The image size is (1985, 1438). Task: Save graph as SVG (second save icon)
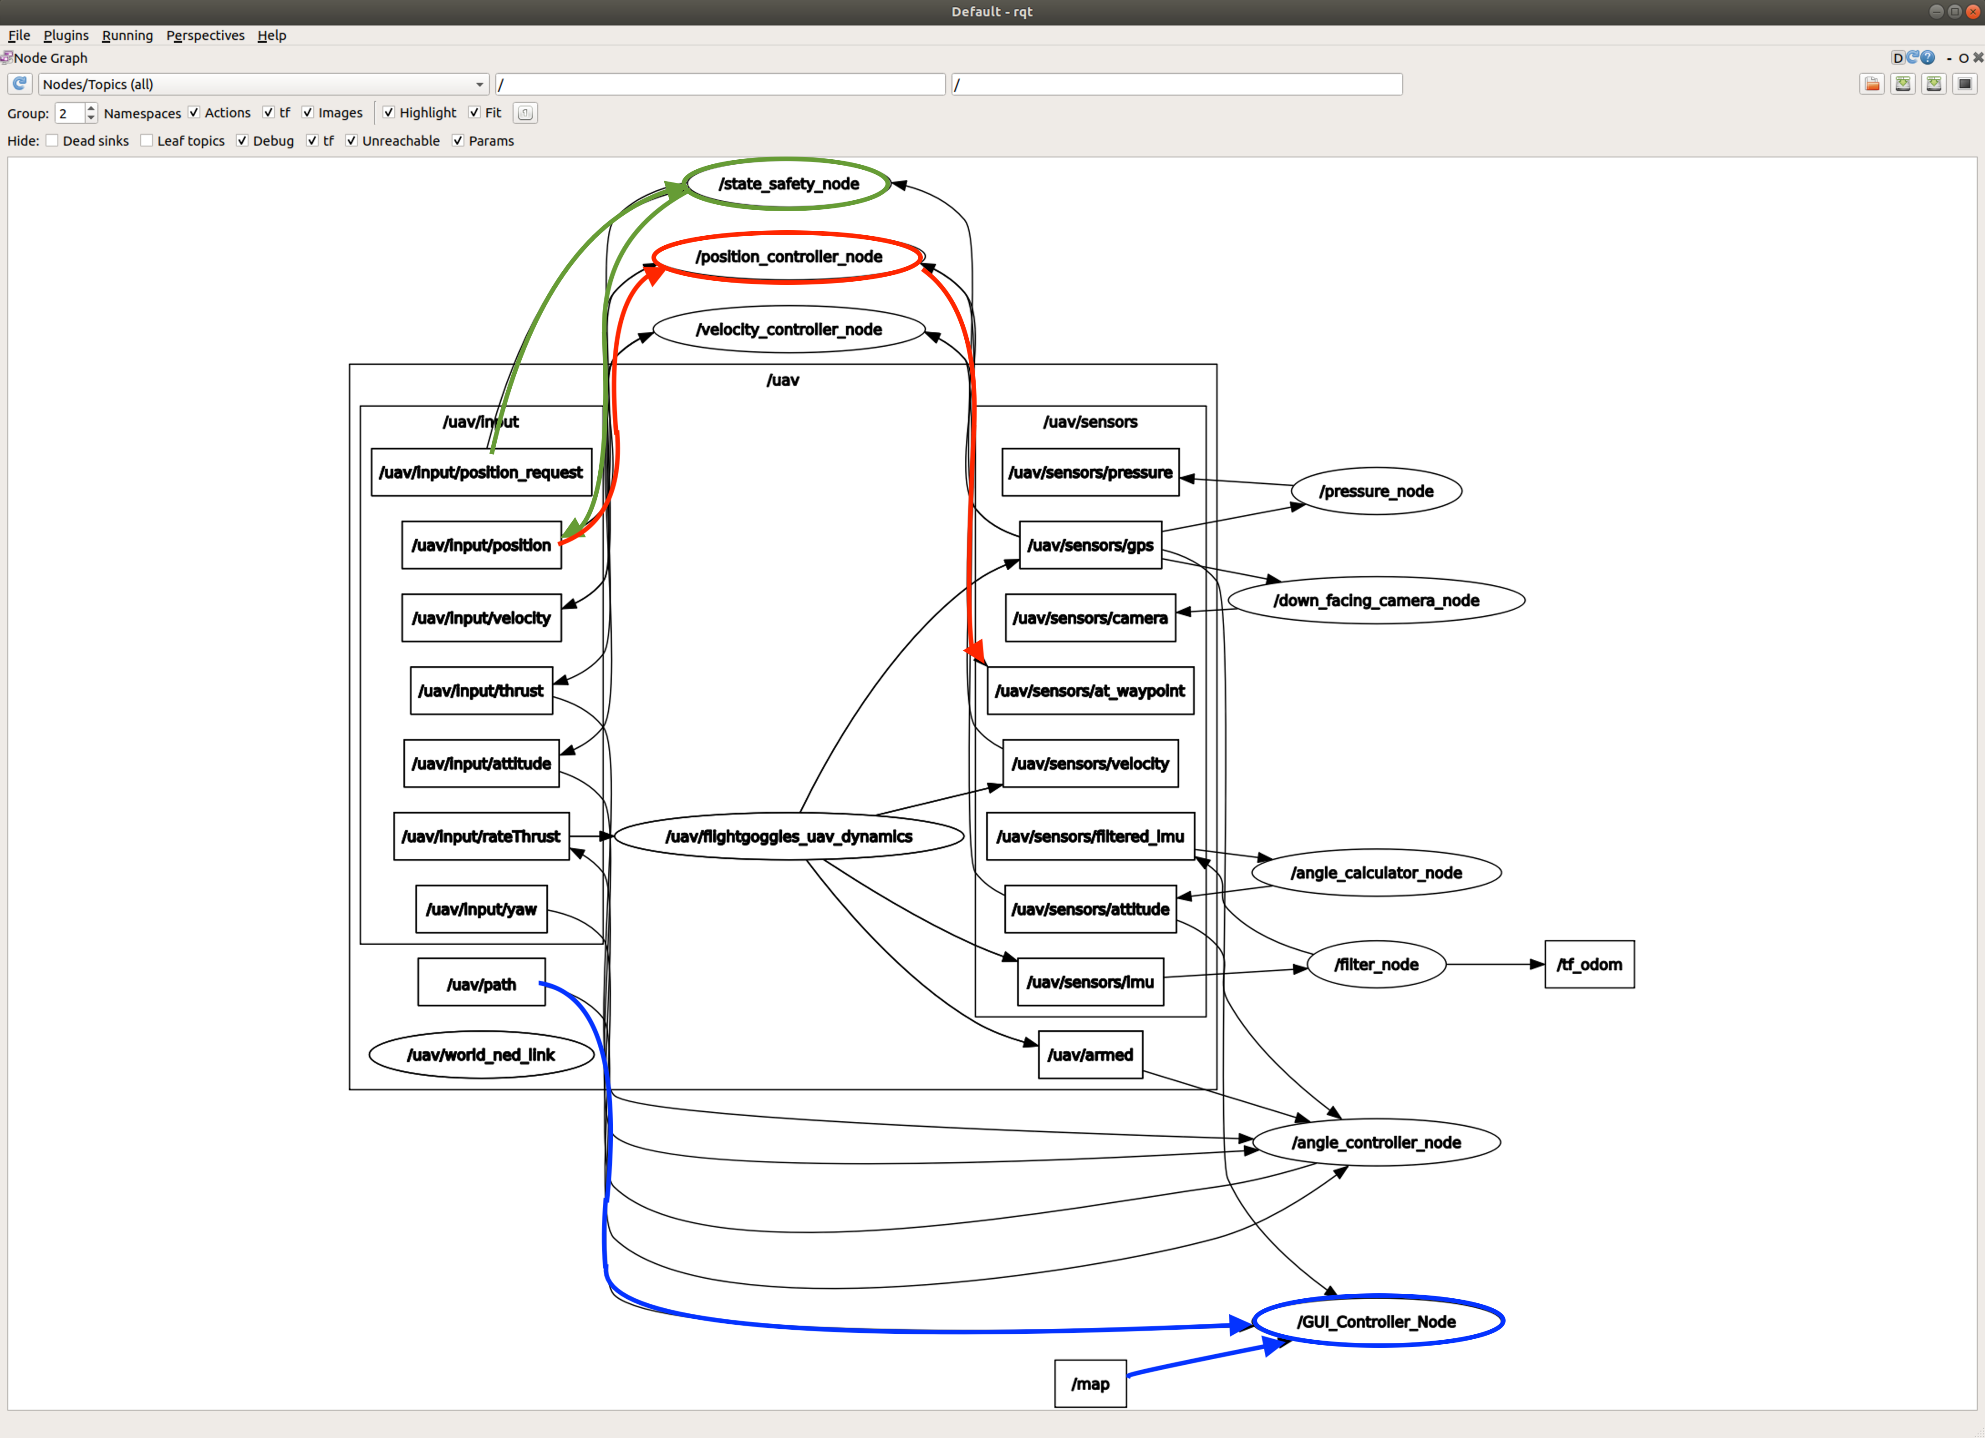point(1934,84)
